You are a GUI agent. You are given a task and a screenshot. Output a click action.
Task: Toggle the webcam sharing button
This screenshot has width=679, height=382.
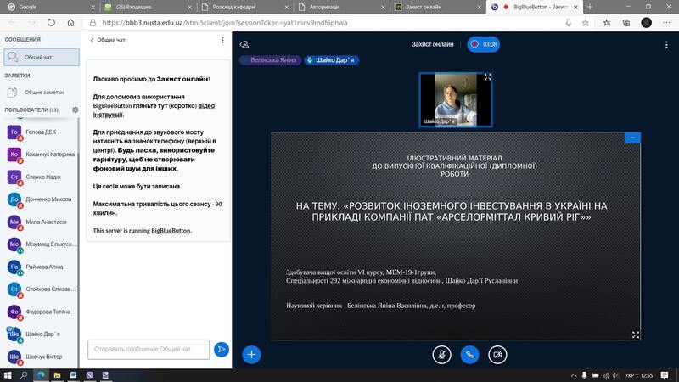497,355
